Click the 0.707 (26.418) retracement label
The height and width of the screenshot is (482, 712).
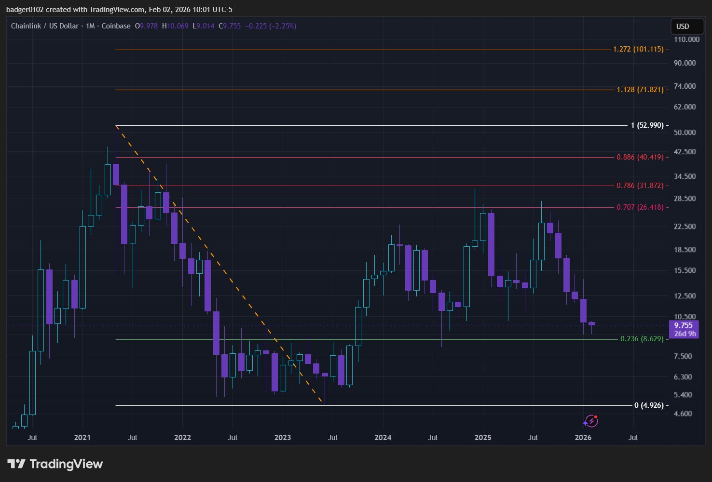point(640,207)
